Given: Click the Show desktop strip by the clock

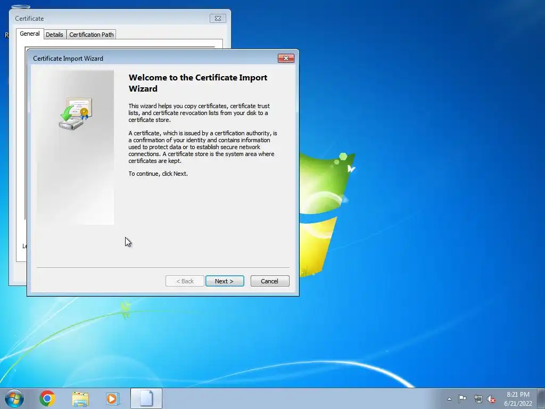Looking at the screenshot, I should pos(541,398).
